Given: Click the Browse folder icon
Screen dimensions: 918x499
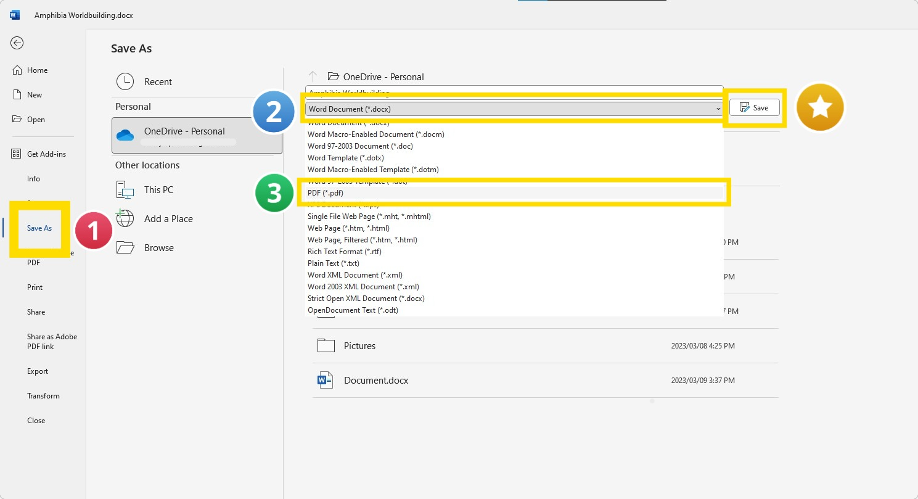Looking at the screenshot, I should point(125,247).
